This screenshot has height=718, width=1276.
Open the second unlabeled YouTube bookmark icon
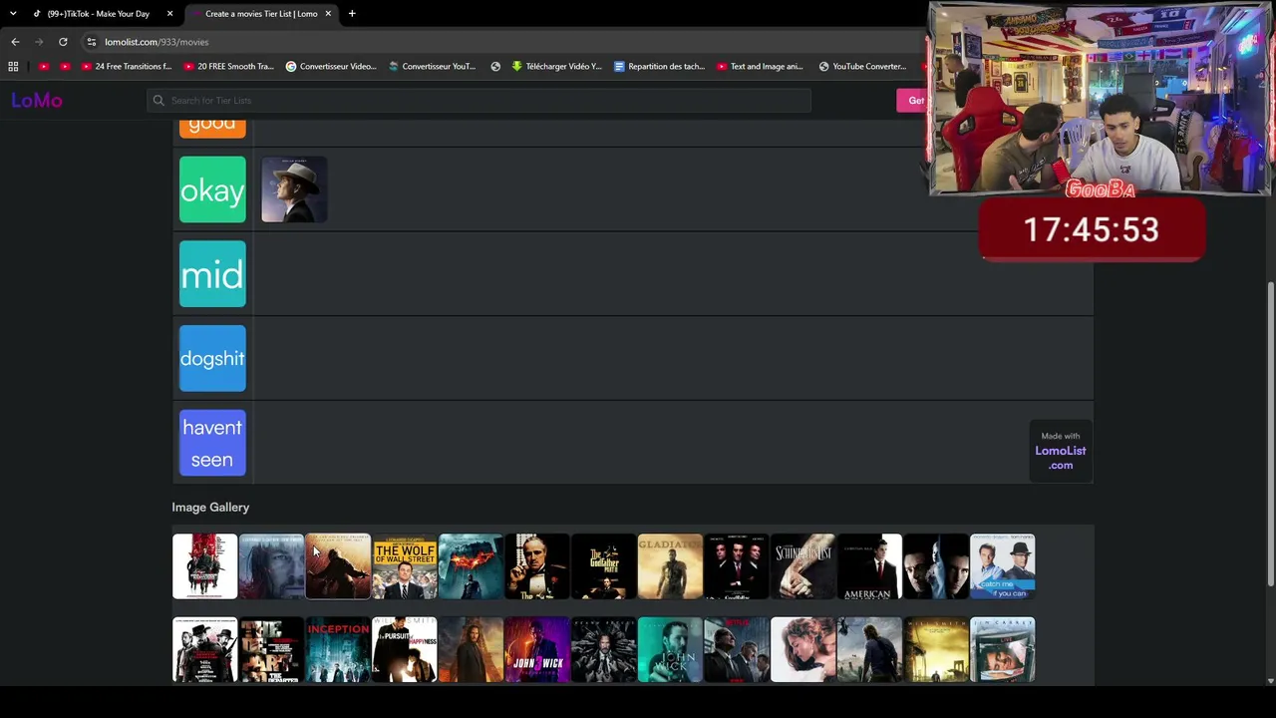click(65, 67)
